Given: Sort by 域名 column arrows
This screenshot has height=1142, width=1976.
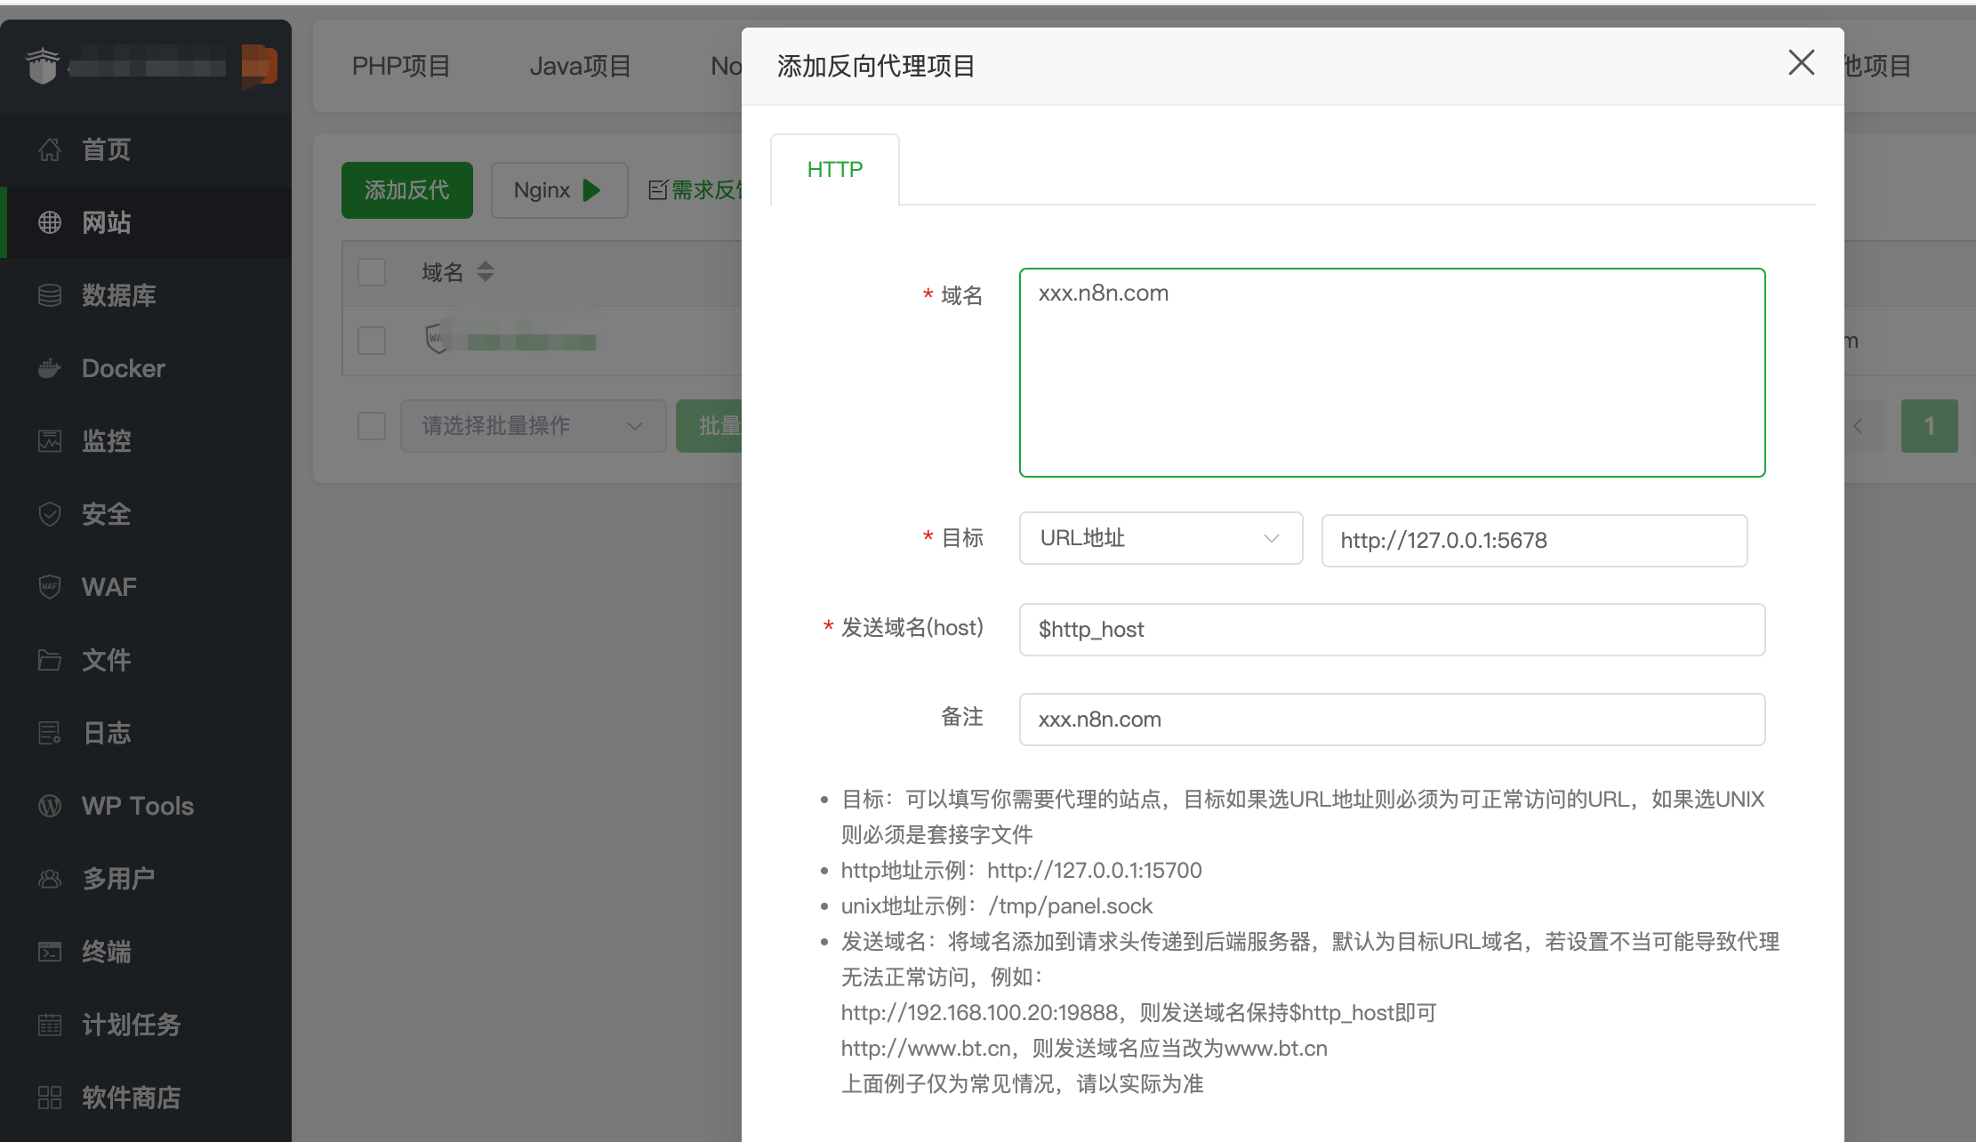Looking at the screenshot, I should click(486, 271).
